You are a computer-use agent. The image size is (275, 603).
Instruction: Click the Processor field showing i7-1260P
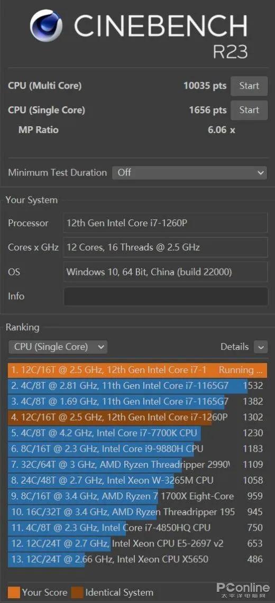(x=166, y=223)
